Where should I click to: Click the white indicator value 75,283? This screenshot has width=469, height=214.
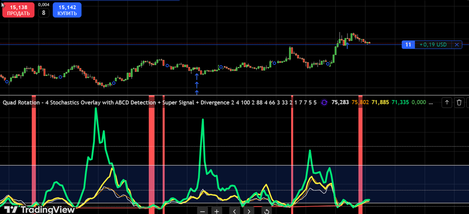pos(340,103)
